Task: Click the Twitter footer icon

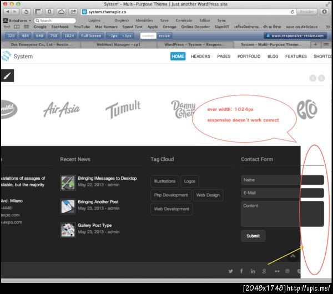Action: pos(231,271)
